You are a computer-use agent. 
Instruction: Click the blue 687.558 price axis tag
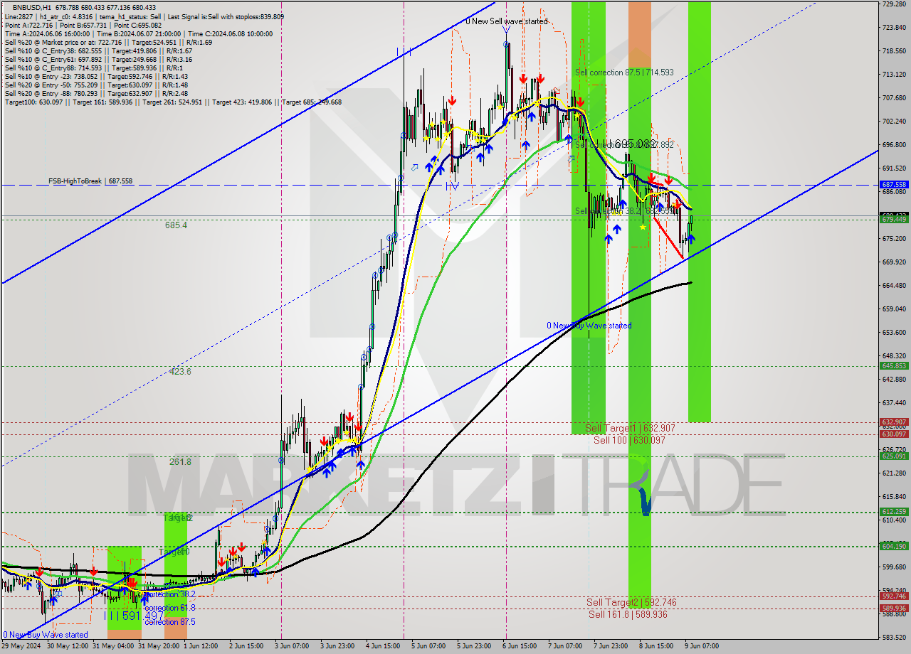click(894, 184)
